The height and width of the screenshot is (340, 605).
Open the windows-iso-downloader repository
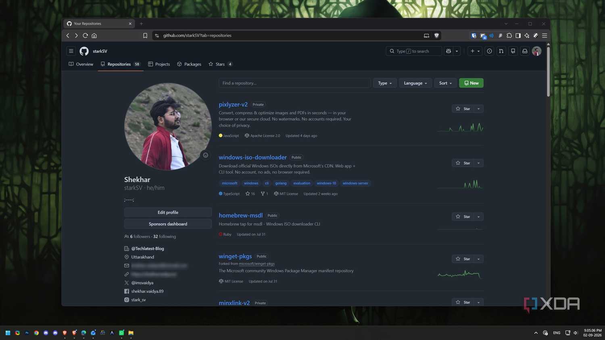(x=252, y=157)
